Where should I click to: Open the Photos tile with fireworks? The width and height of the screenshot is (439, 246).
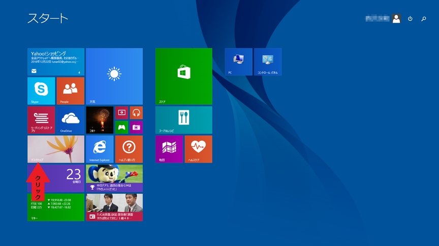tap(100, 120)
